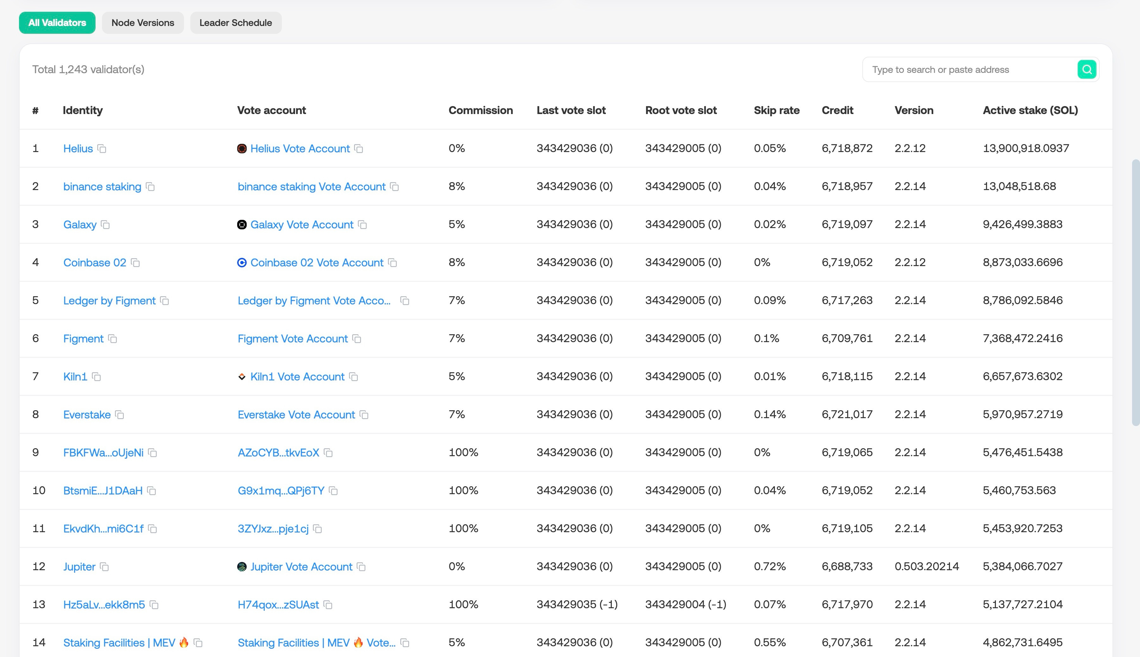
Task: Open the Coinbase 02 Vote Account link
Action: 317,263
